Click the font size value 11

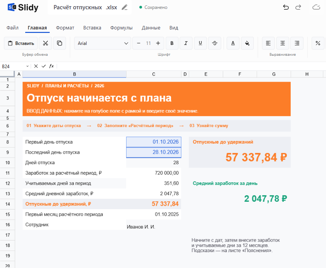point(148,43)
